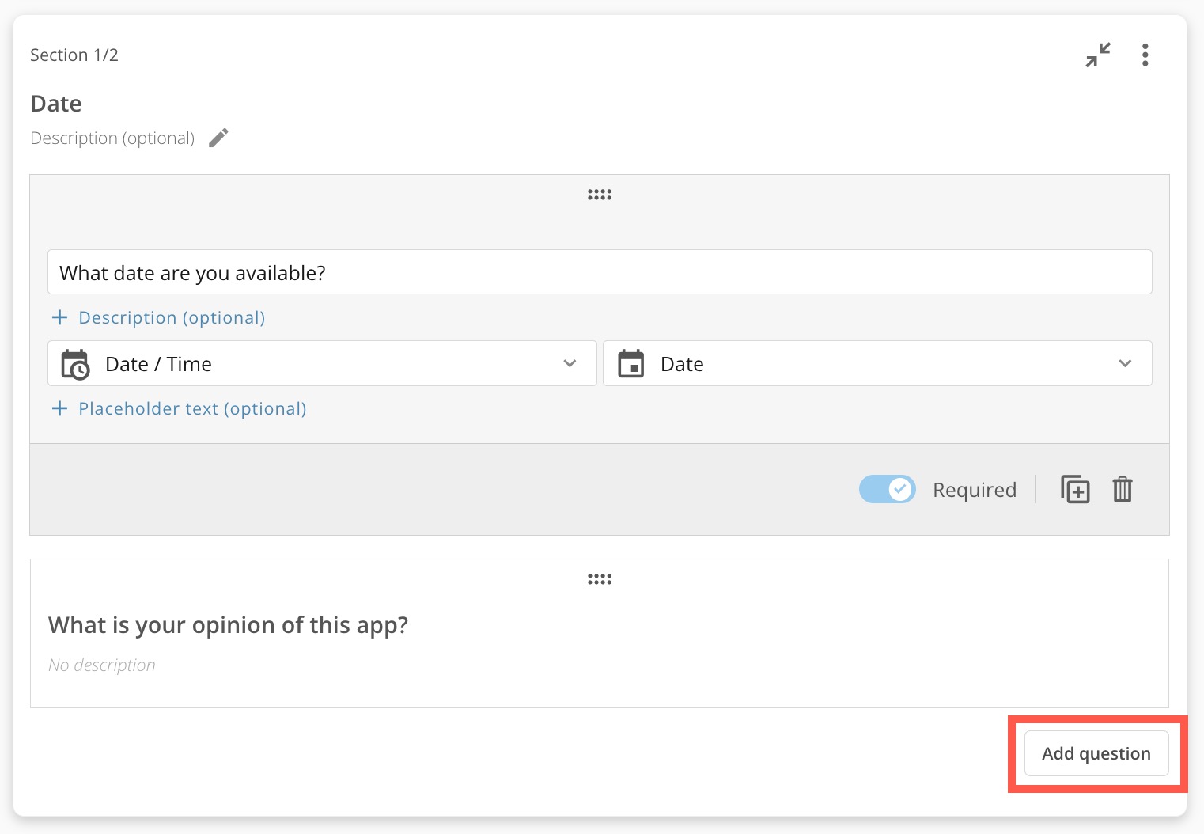Collapse the section using the inward arrows icon
Image resolution: width=1204 pixels, height=834 pixels.
click(x=1097, y=55)
